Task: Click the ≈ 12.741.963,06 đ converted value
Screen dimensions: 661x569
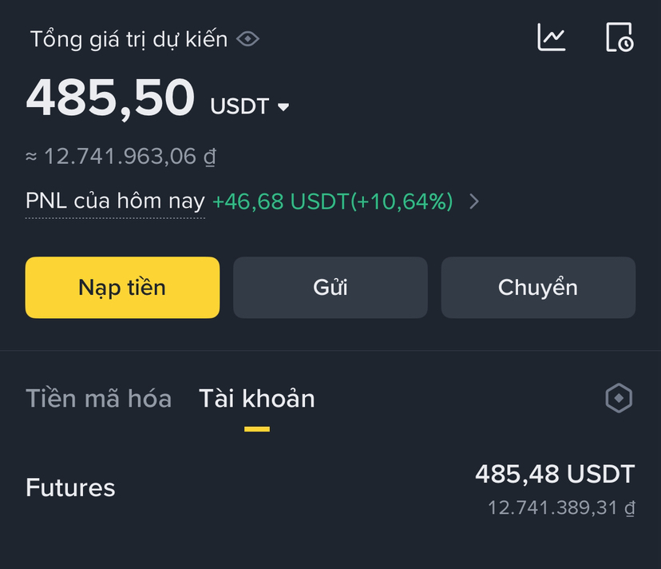Action: click(121, 156)
